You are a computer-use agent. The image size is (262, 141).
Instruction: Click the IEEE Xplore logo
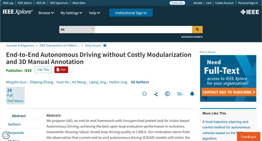point(18,12)
